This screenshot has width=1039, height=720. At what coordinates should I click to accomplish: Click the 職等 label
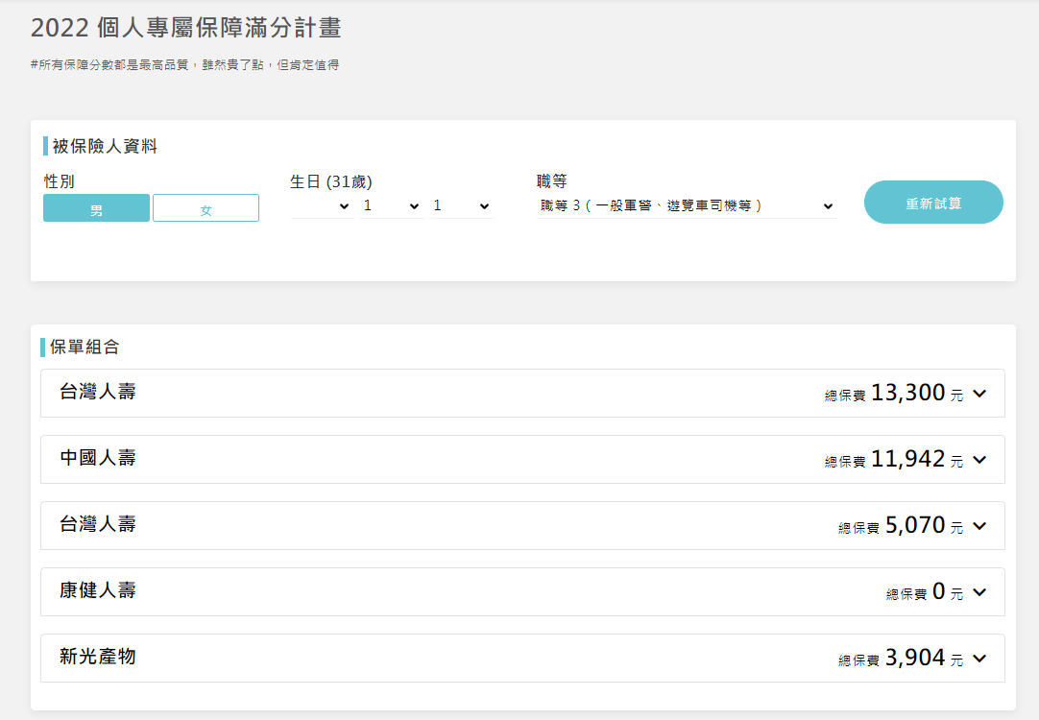pos(552,181)
